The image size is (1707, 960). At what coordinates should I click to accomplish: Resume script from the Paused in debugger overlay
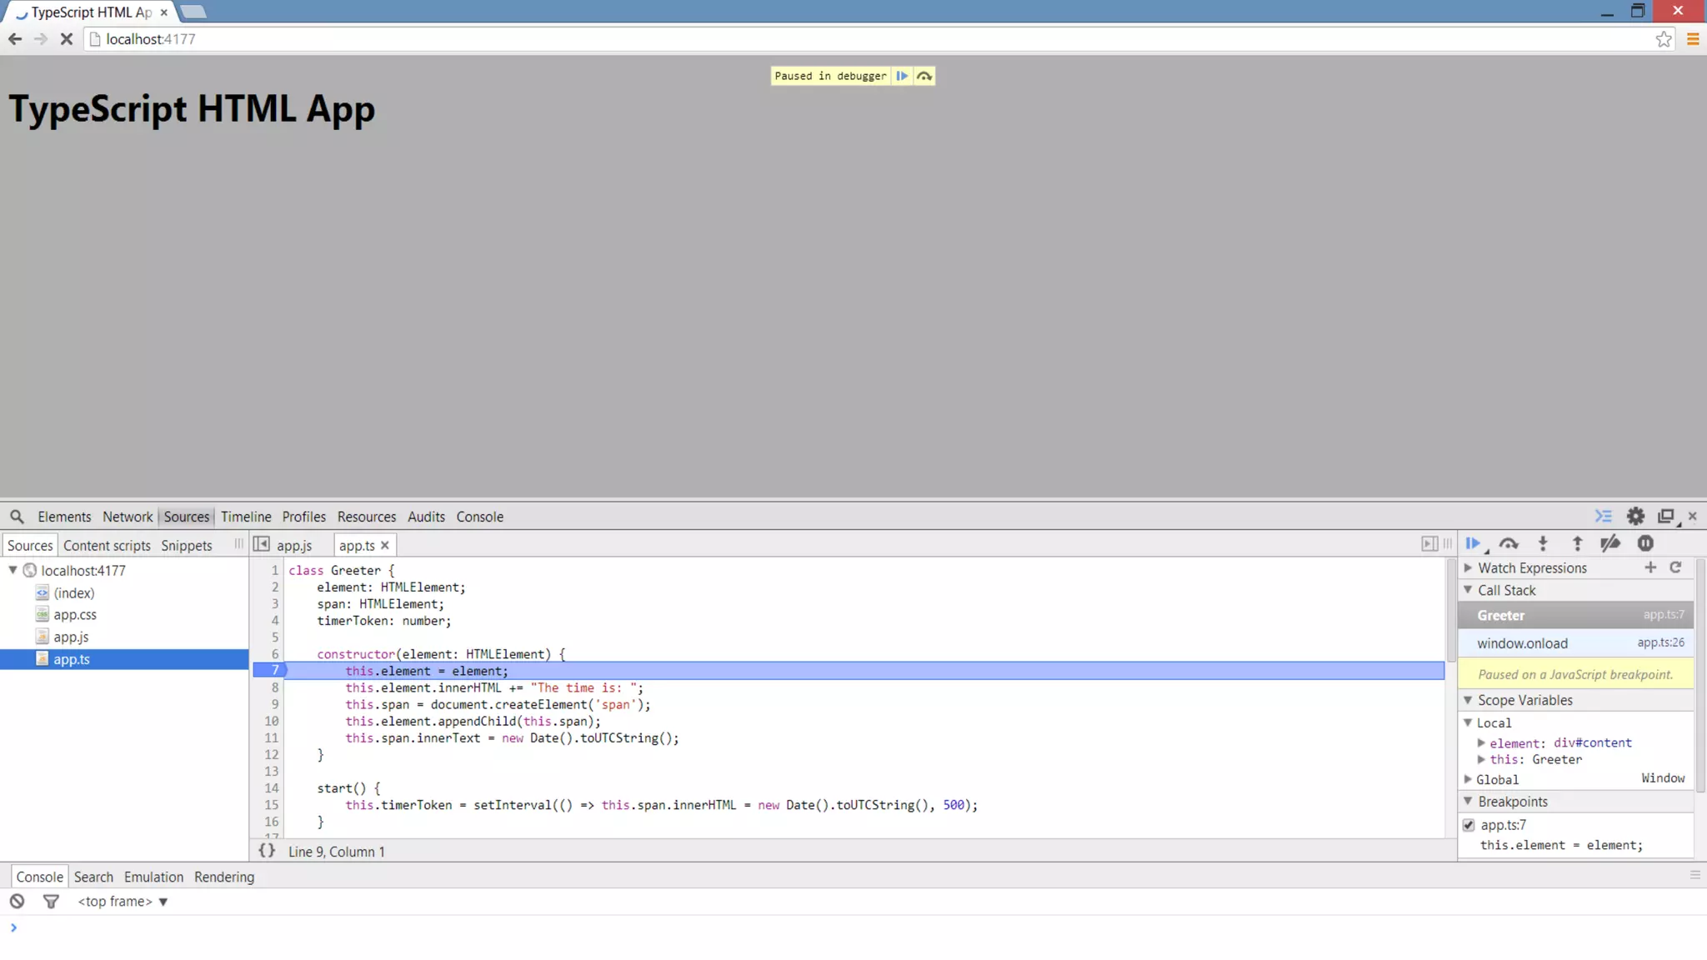(902, 76)
